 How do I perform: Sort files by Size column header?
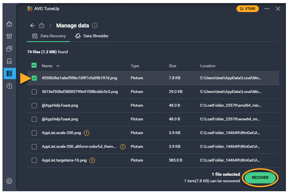click(172, 66)
